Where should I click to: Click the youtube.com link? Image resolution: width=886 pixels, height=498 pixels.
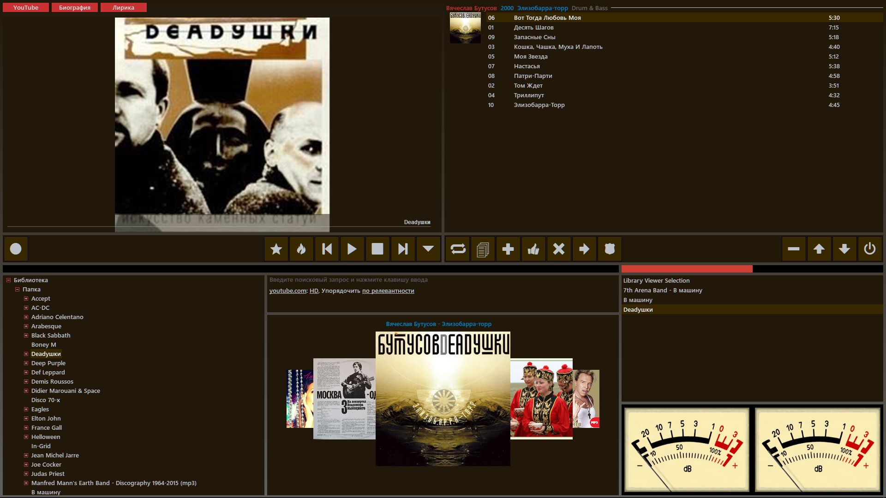[x=287, y=291]
